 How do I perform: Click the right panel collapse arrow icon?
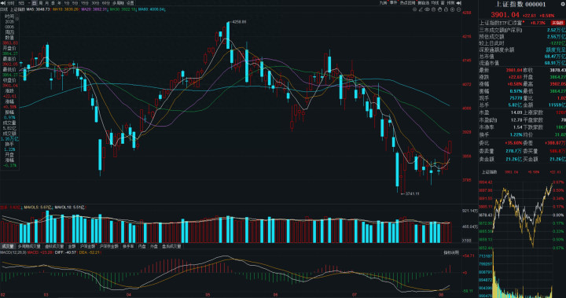(459, 3)
